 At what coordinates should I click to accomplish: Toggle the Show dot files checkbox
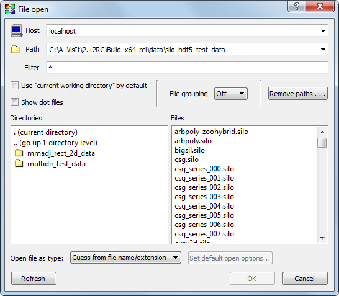tap(14, 102)
